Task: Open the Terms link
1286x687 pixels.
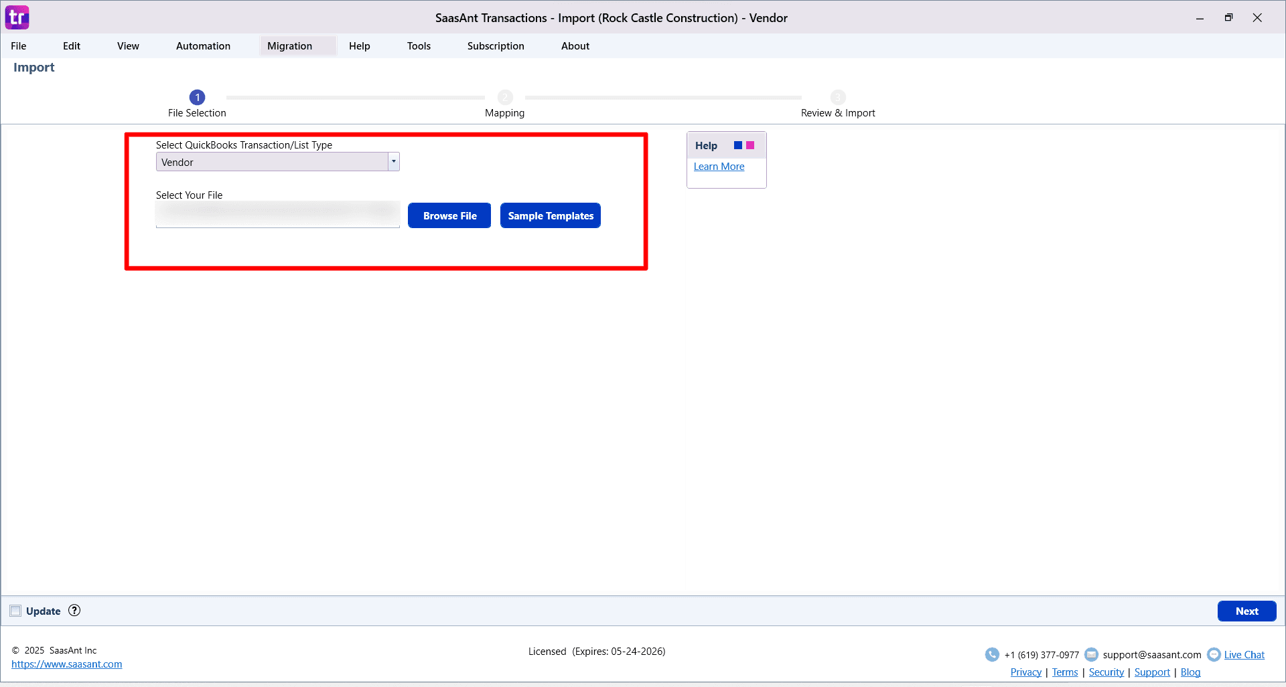Action: pos(1065,672)
